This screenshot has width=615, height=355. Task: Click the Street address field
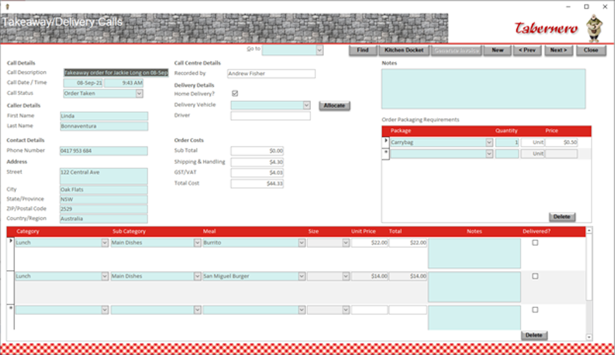pos(104,176)
